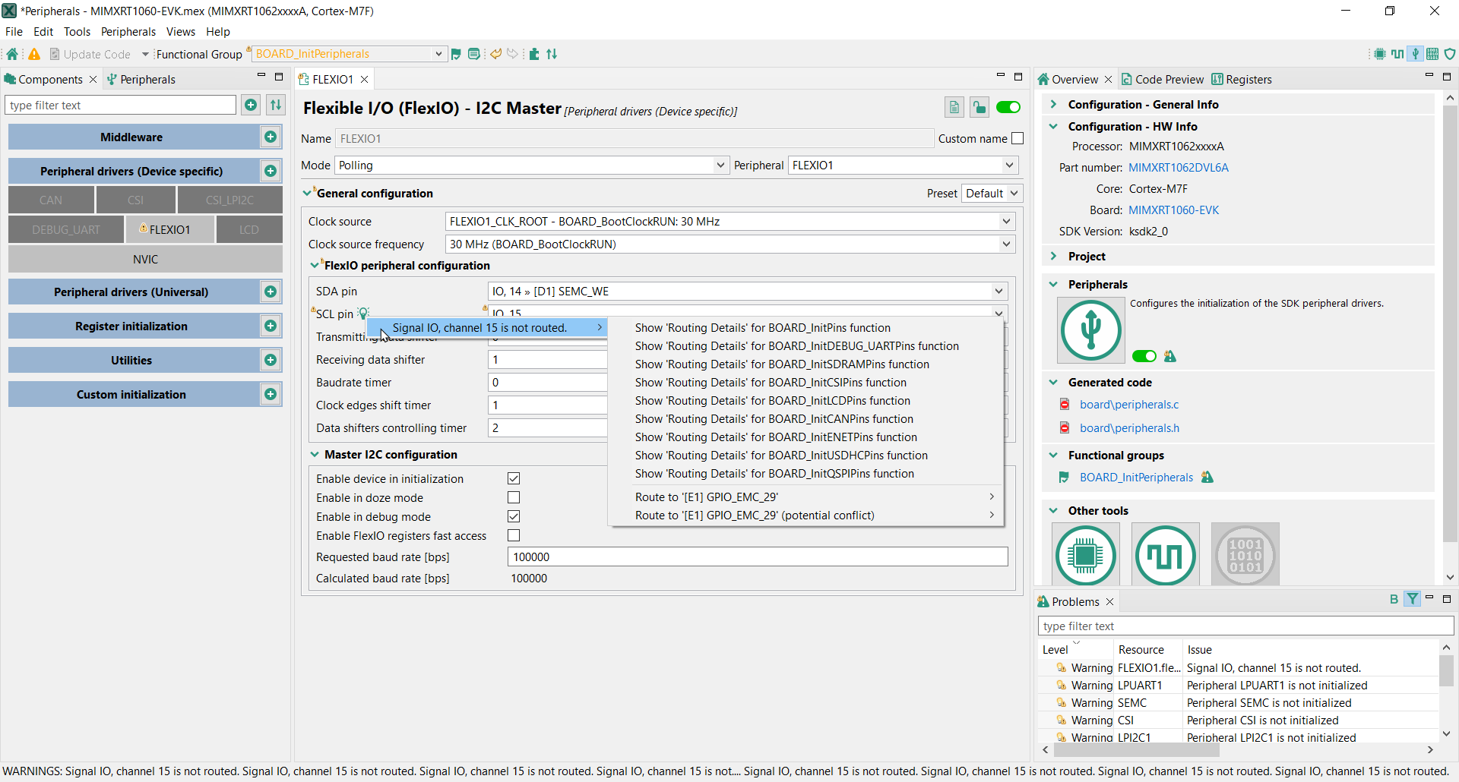Open the Clocks tool in Other tools

[1164, 556]
